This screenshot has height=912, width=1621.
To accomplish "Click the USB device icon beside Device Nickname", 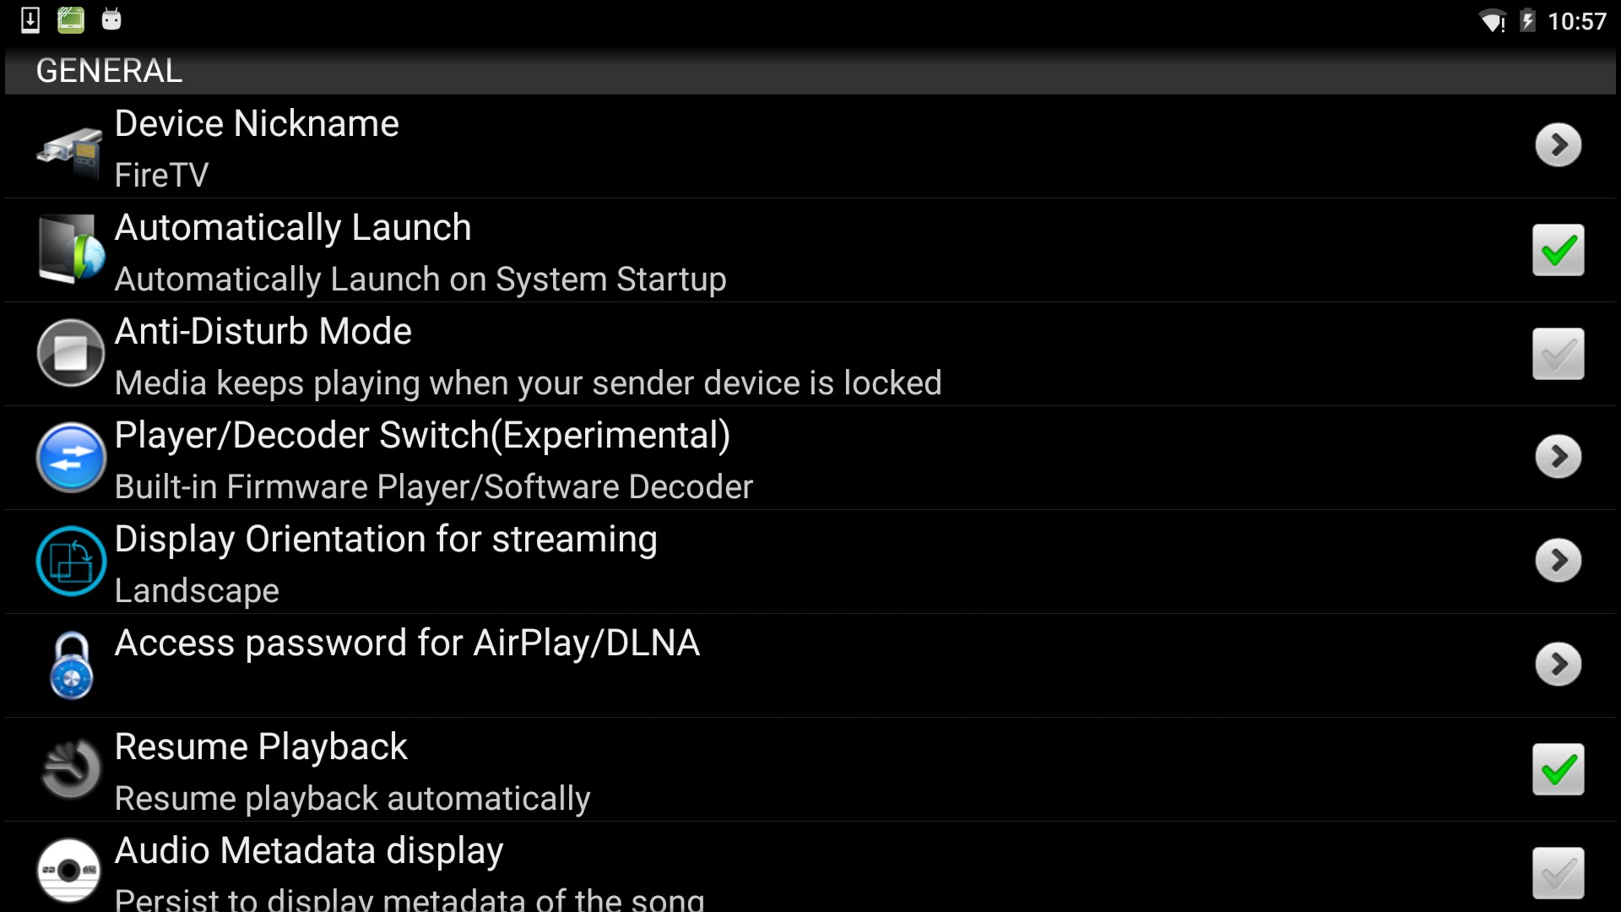I will tap(70, 150).
